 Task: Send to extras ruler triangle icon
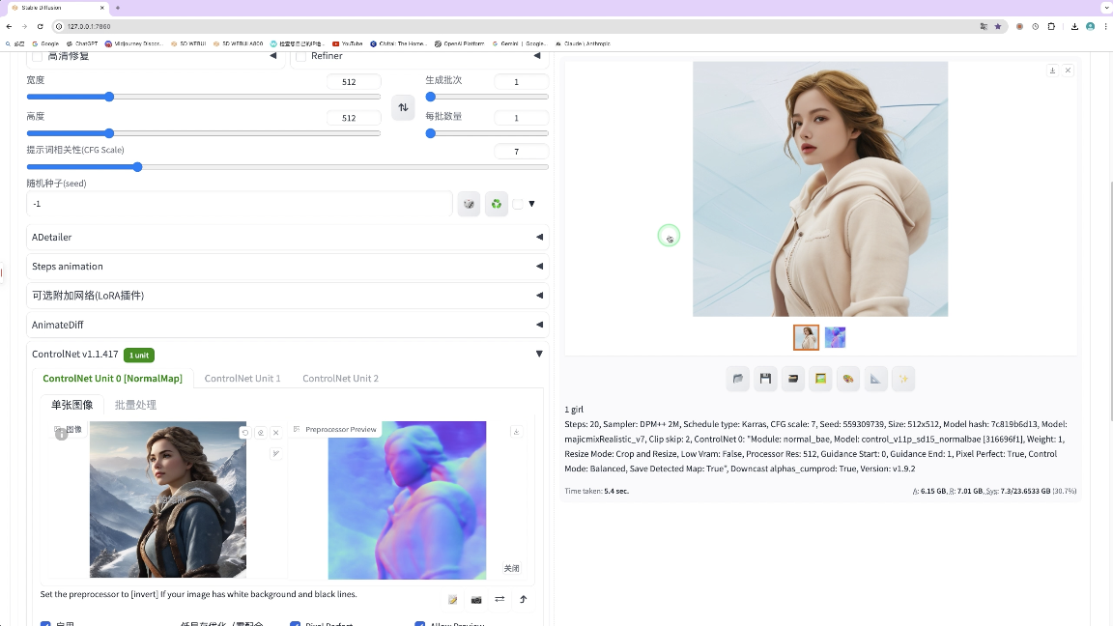click(x=875, y=379)
